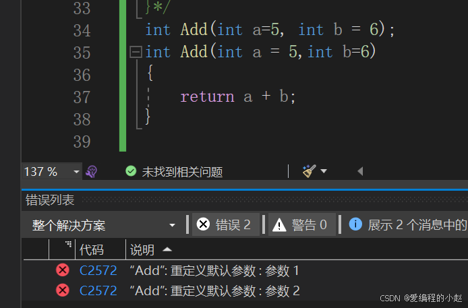This screenshot has height=308, width=468.
Task: Toggle the 警告 0 warnings filter
Action: pyautogui.click(x=301, y=224)
